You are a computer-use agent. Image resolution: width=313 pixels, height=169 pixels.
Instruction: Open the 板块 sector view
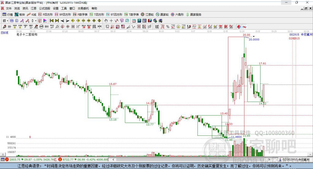[20, 15]
